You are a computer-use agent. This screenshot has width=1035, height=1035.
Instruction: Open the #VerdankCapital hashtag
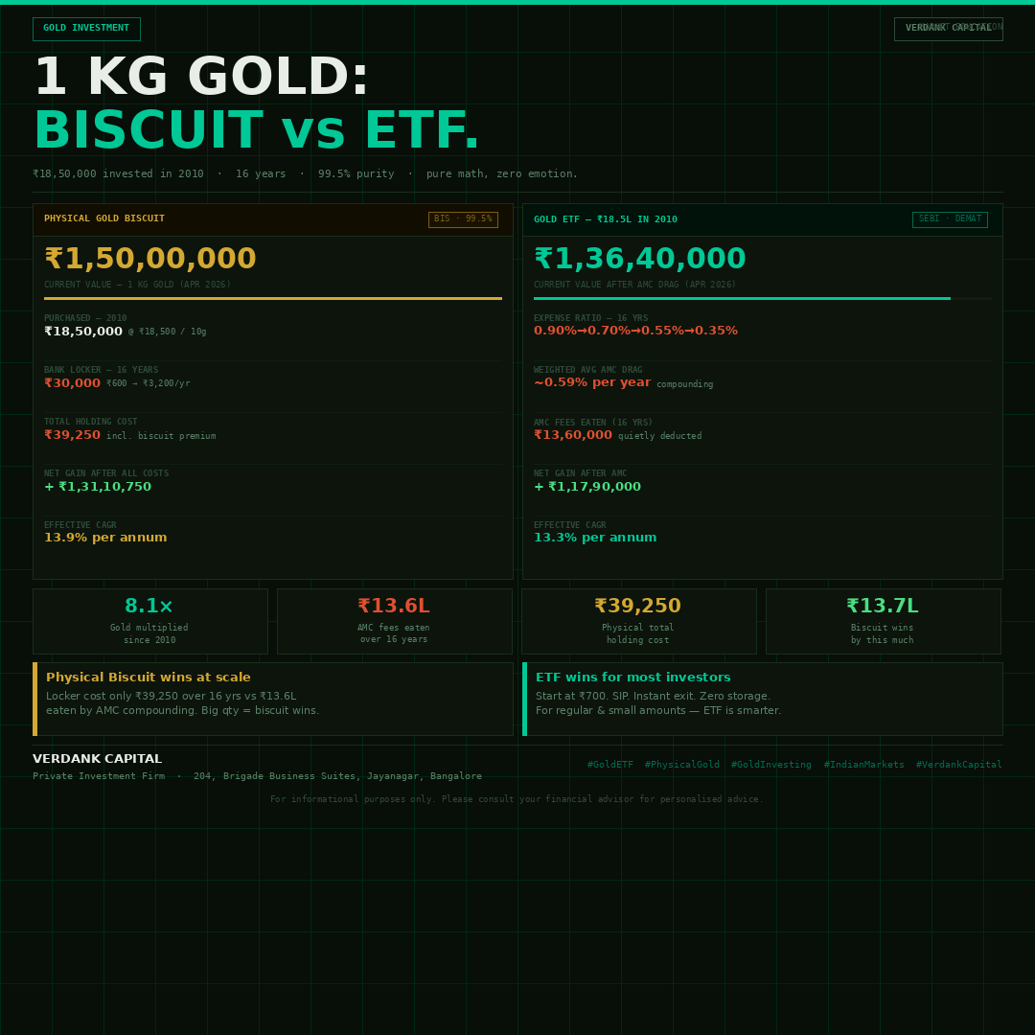pyautogui.click(x=958, y=765)
